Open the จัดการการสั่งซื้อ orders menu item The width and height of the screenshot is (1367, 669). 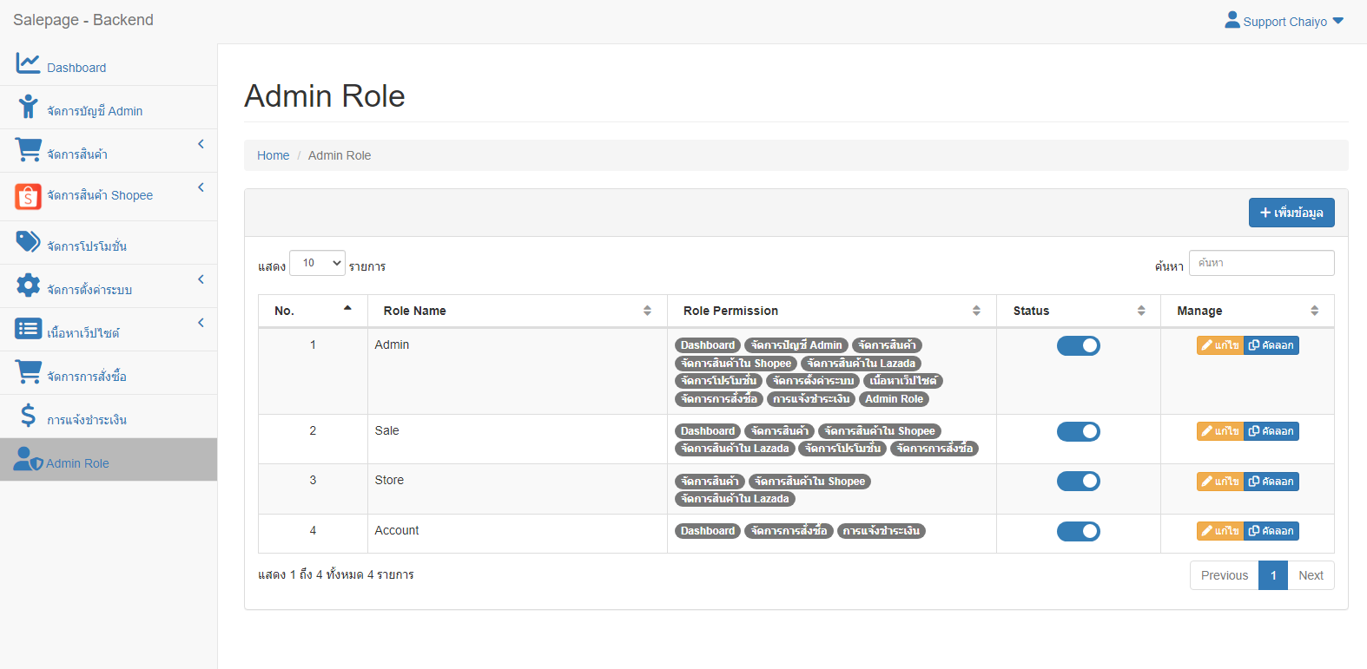[86, 377]
